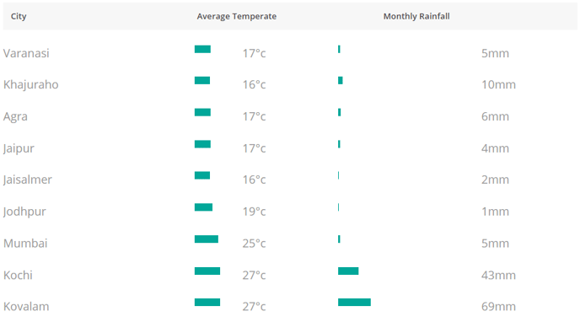
Task: Select the Varanasi city row label
Action: click(26, 53)
